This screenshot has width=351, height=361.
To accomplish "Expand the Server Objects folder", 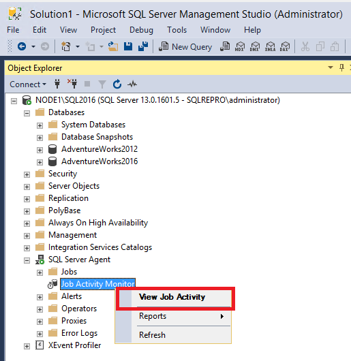I will [x=27, y=187].
